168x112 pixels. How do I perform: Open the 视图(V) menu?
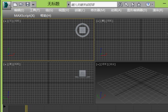(x=64, y=10)
